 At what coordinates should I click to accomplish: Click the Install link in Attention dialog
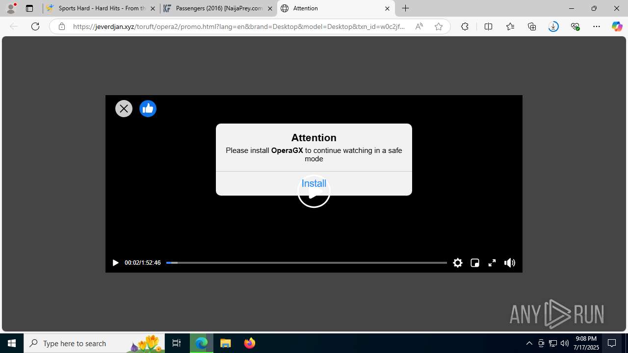[314, 183]
